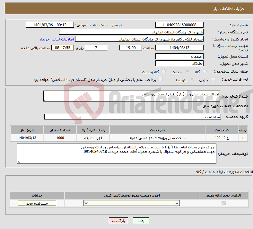Click the request creator field

click(x=139, y=39)
